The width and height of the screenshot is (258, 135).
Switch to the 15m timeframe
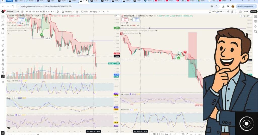coord(37,12)
